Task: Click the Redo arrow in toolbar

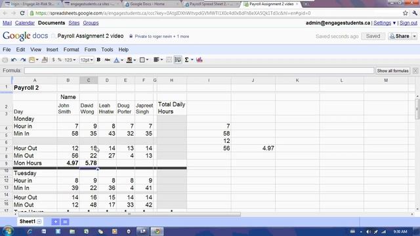Action: (23, 60)
